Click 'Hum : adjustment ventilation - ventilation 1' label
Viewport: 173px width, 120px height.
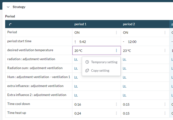[x=39, y=77]
